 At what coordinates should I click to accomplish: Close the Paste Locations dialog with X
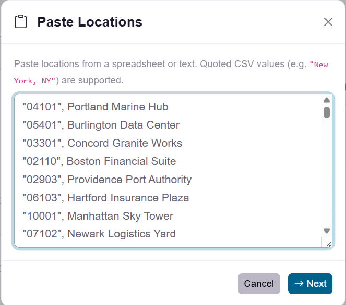click(x=328, y=22)
